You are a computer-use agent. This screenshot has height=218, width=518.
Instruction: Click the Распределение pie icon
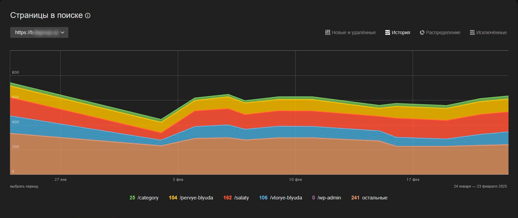pyautogui.click(x=422, y=32)
